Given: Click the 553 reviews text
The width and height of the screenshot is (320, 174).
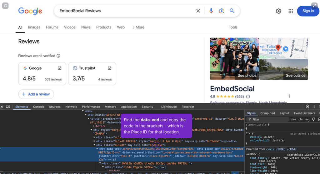Looking at the screenshot, I should coord(53,79).
